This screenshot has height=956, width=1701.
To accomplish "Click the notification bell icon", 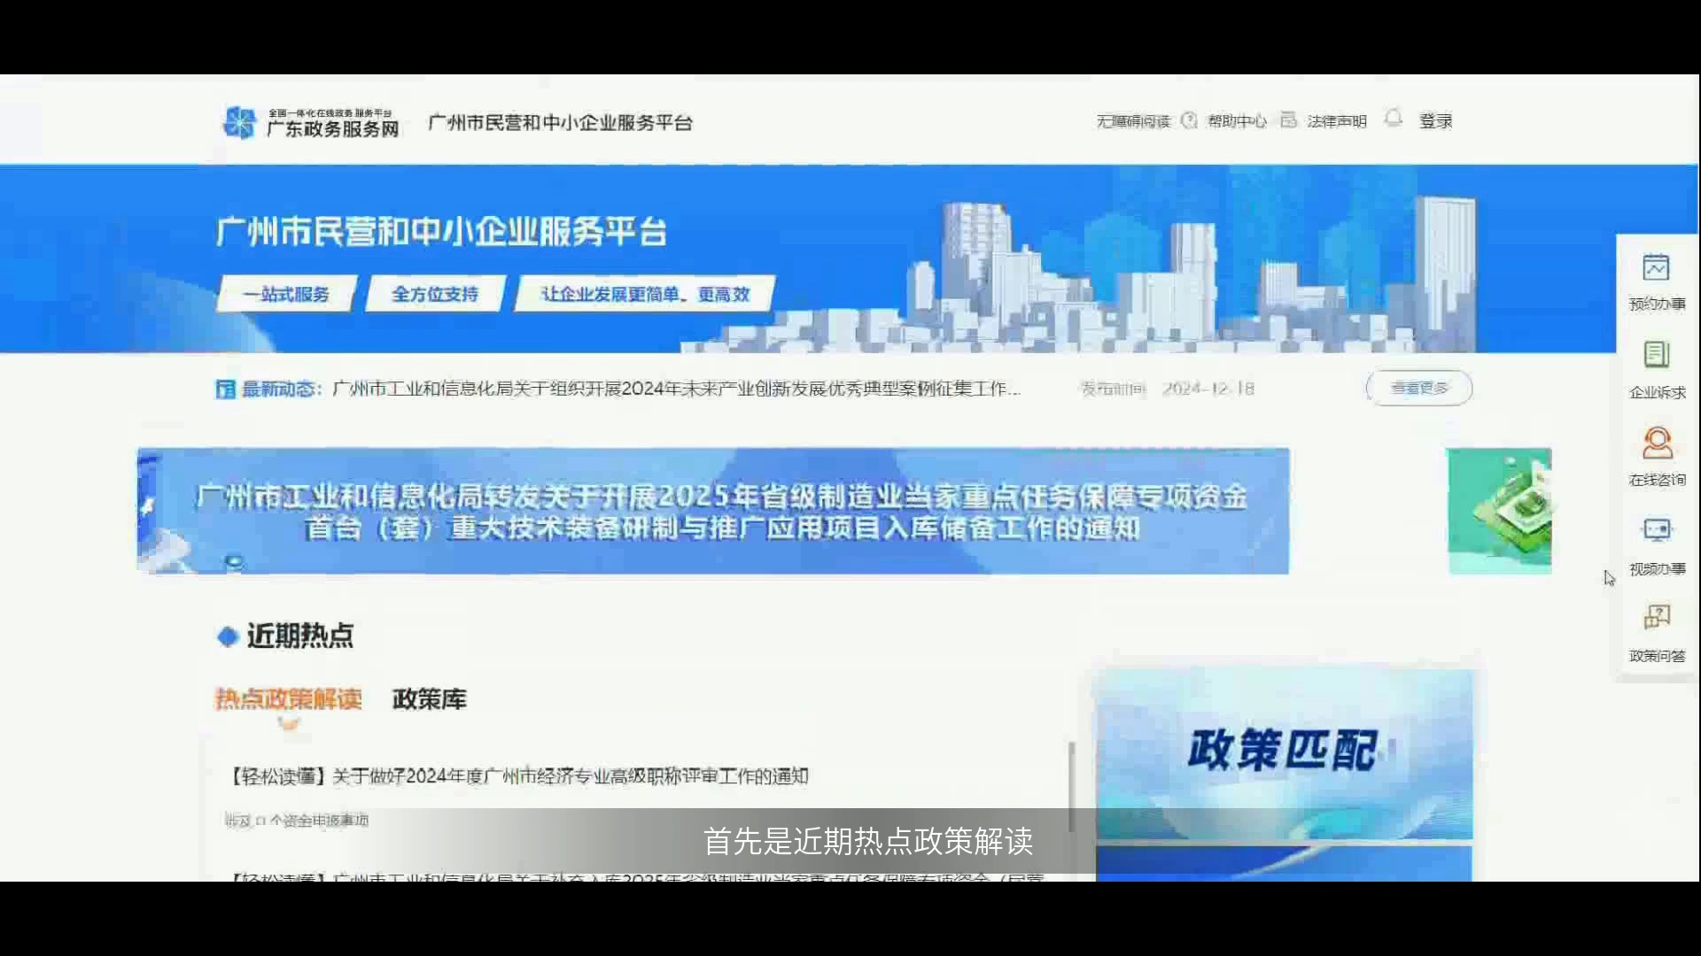I will point(1393,119).
